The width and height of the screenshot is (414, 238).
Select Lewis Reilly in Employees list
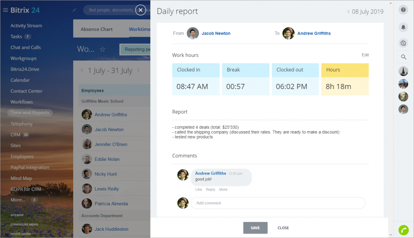point(107,189)
